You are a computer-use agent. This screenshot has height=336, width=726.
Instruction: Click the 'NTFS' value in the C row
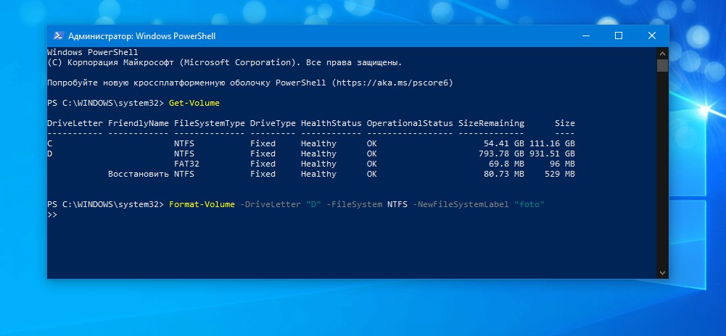pos(184,143)
